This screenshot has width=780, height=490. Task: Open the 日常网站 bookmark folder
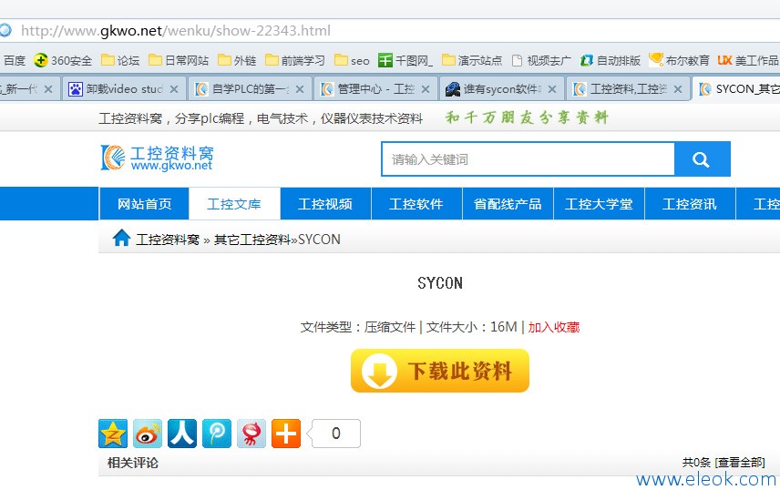pyautogui.click(x=180, y=61)
